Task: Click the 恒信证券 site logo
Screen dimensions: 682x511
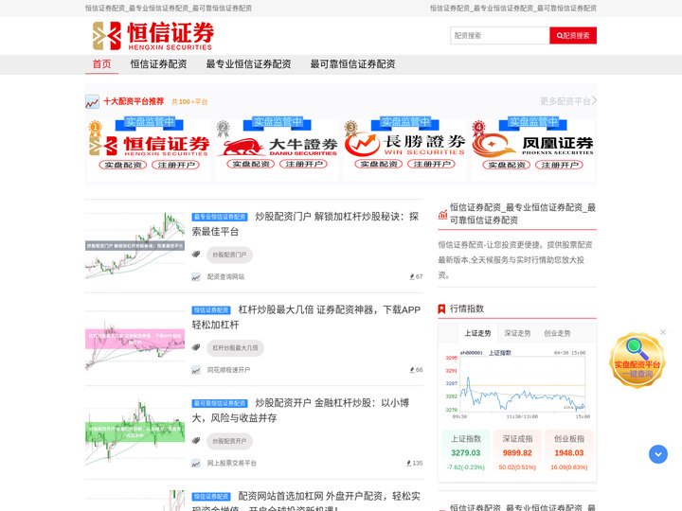Action: point(153,36)
